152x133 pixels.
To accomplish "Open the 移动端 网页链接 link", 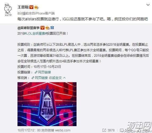I will pos(39,78).
